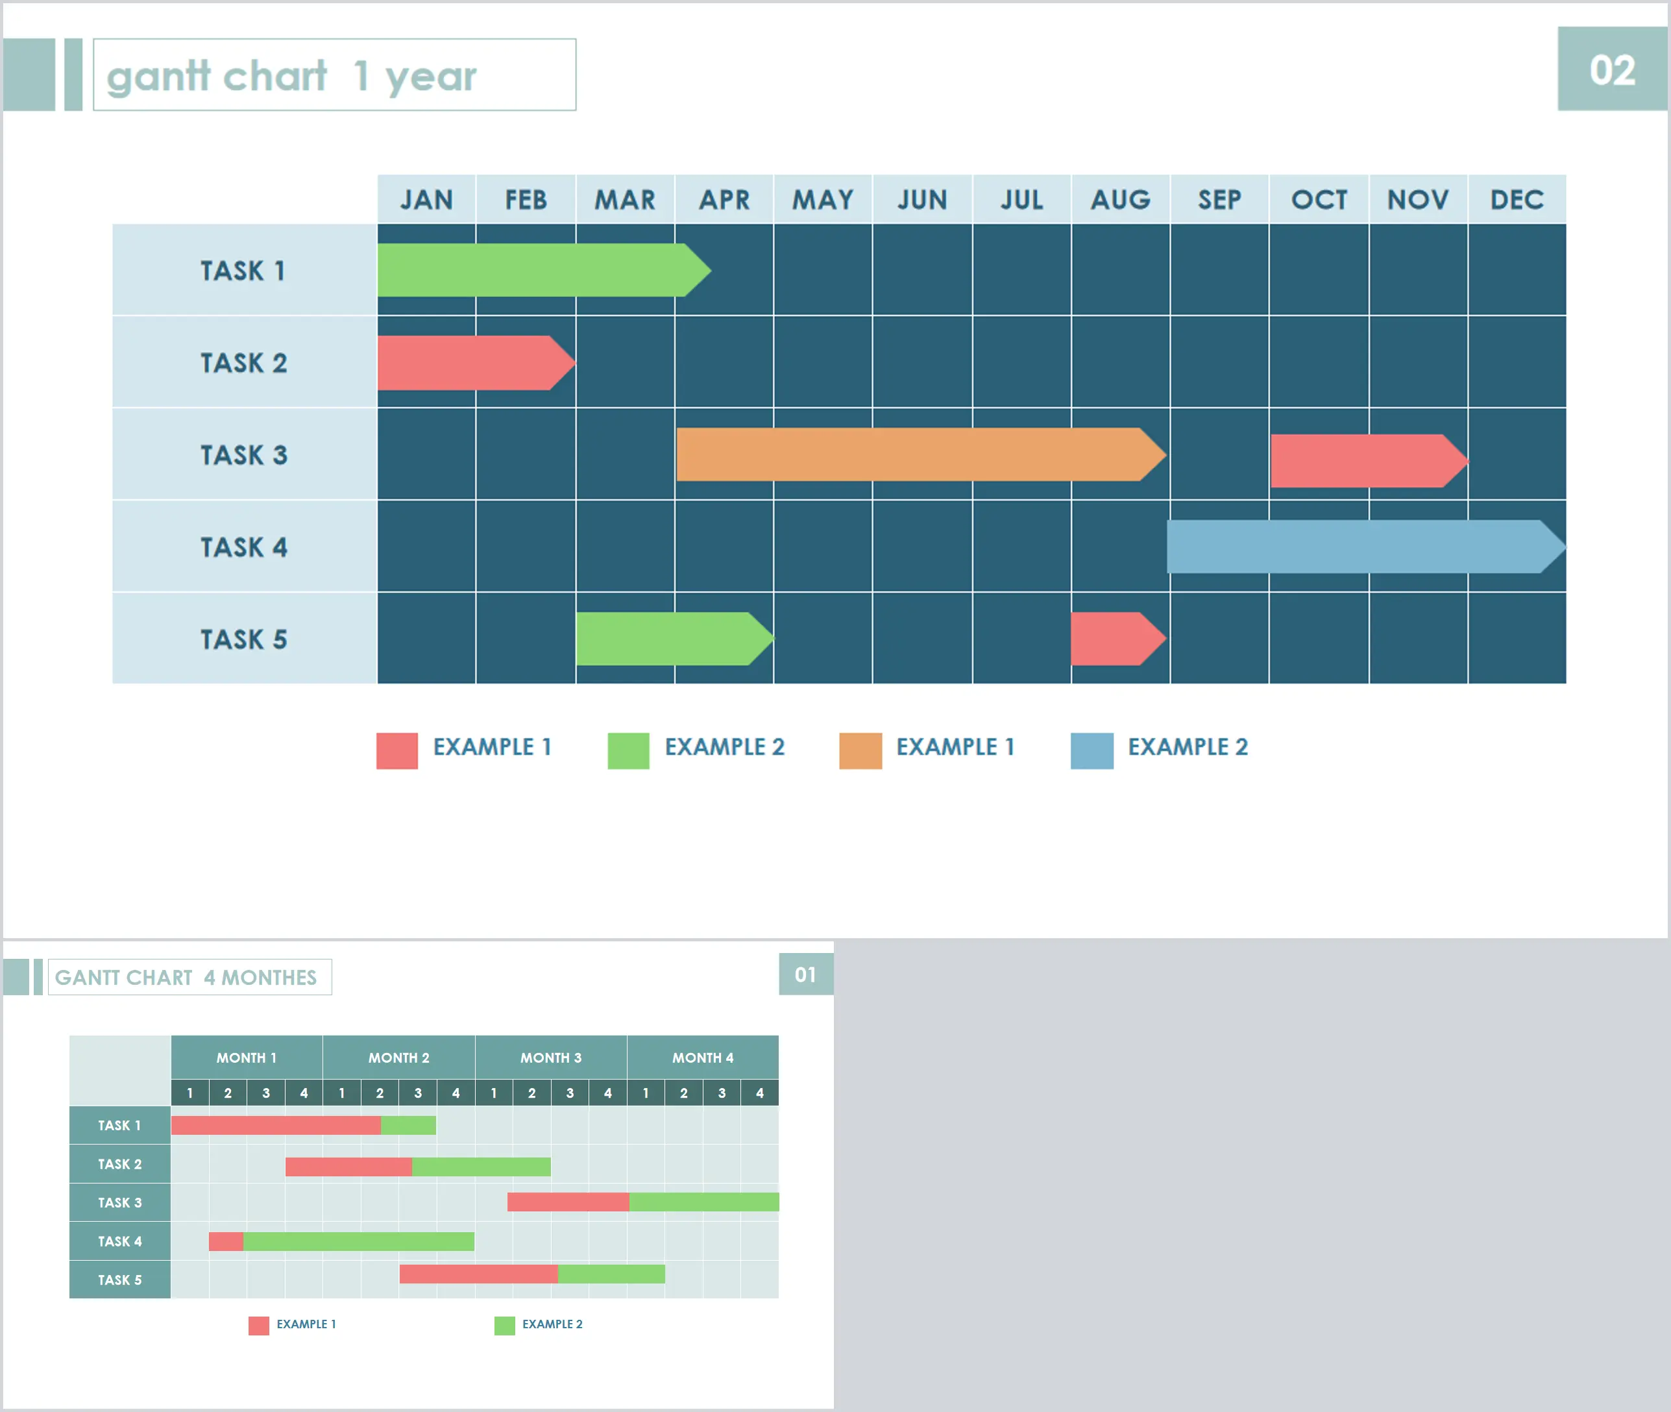Click the EXAMPLE 1 label beside orange swatch

(955, 747)
